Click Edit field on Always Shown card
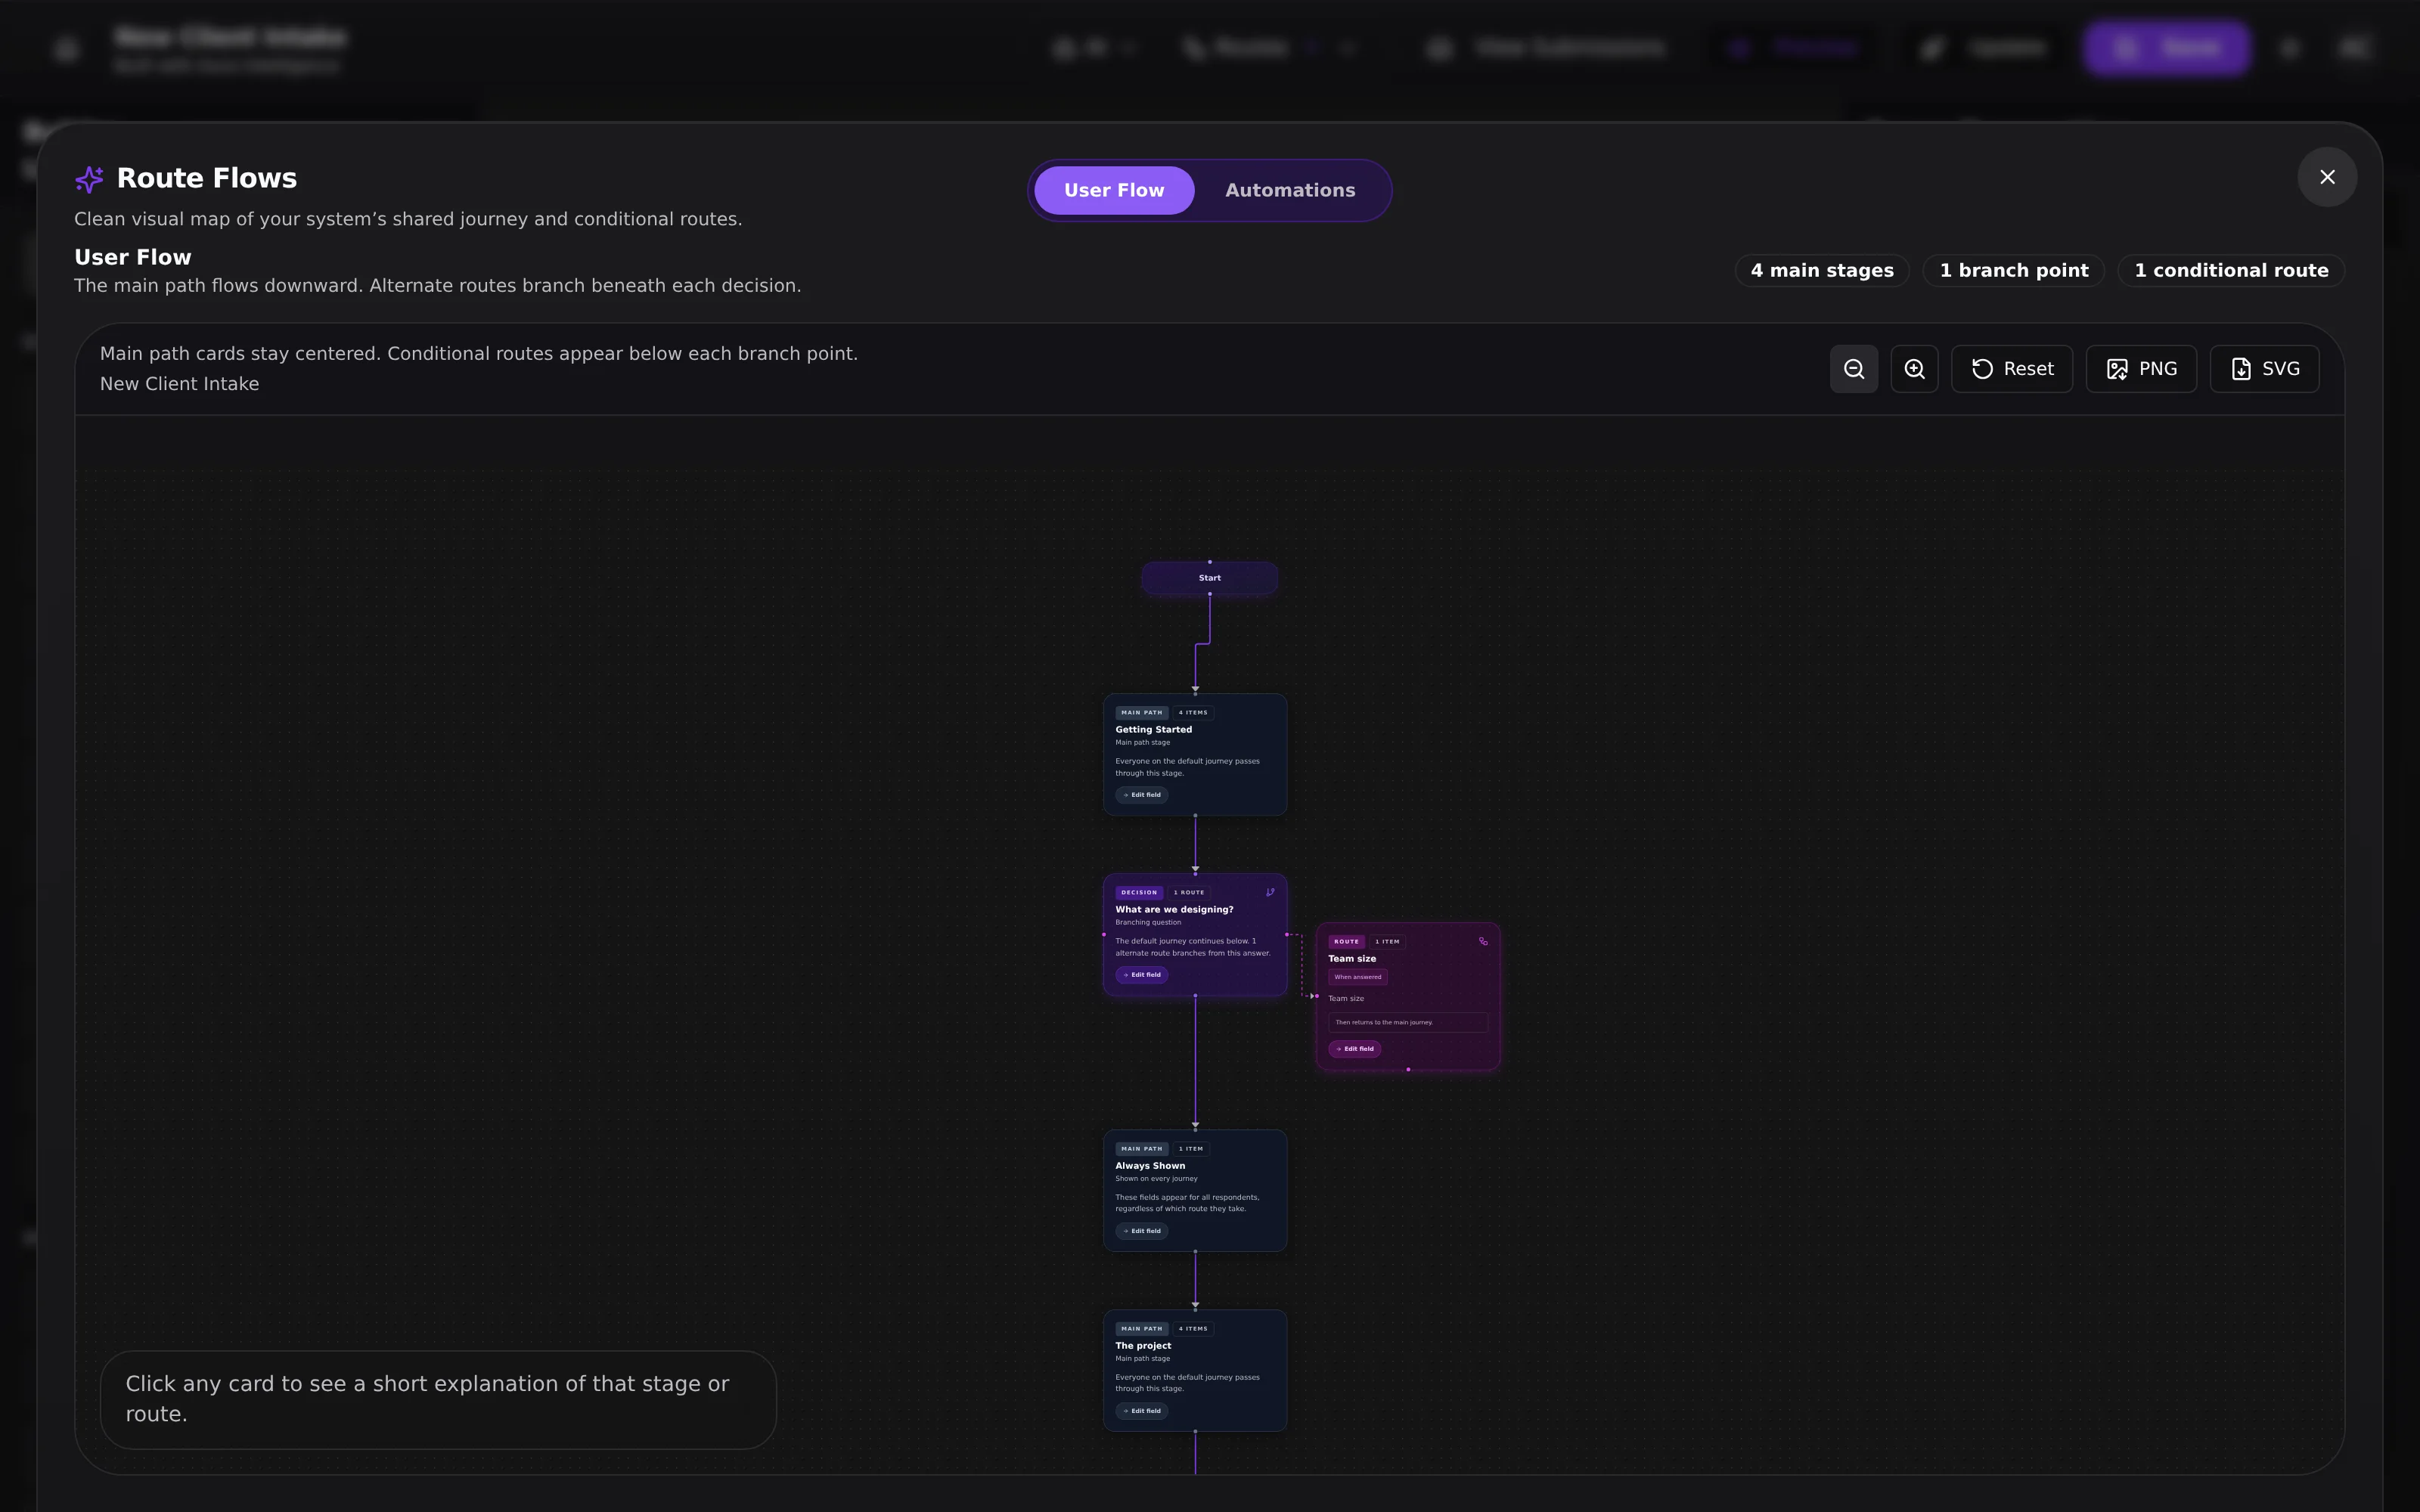The image size is (2420, 1512). click(1141, 1231)
